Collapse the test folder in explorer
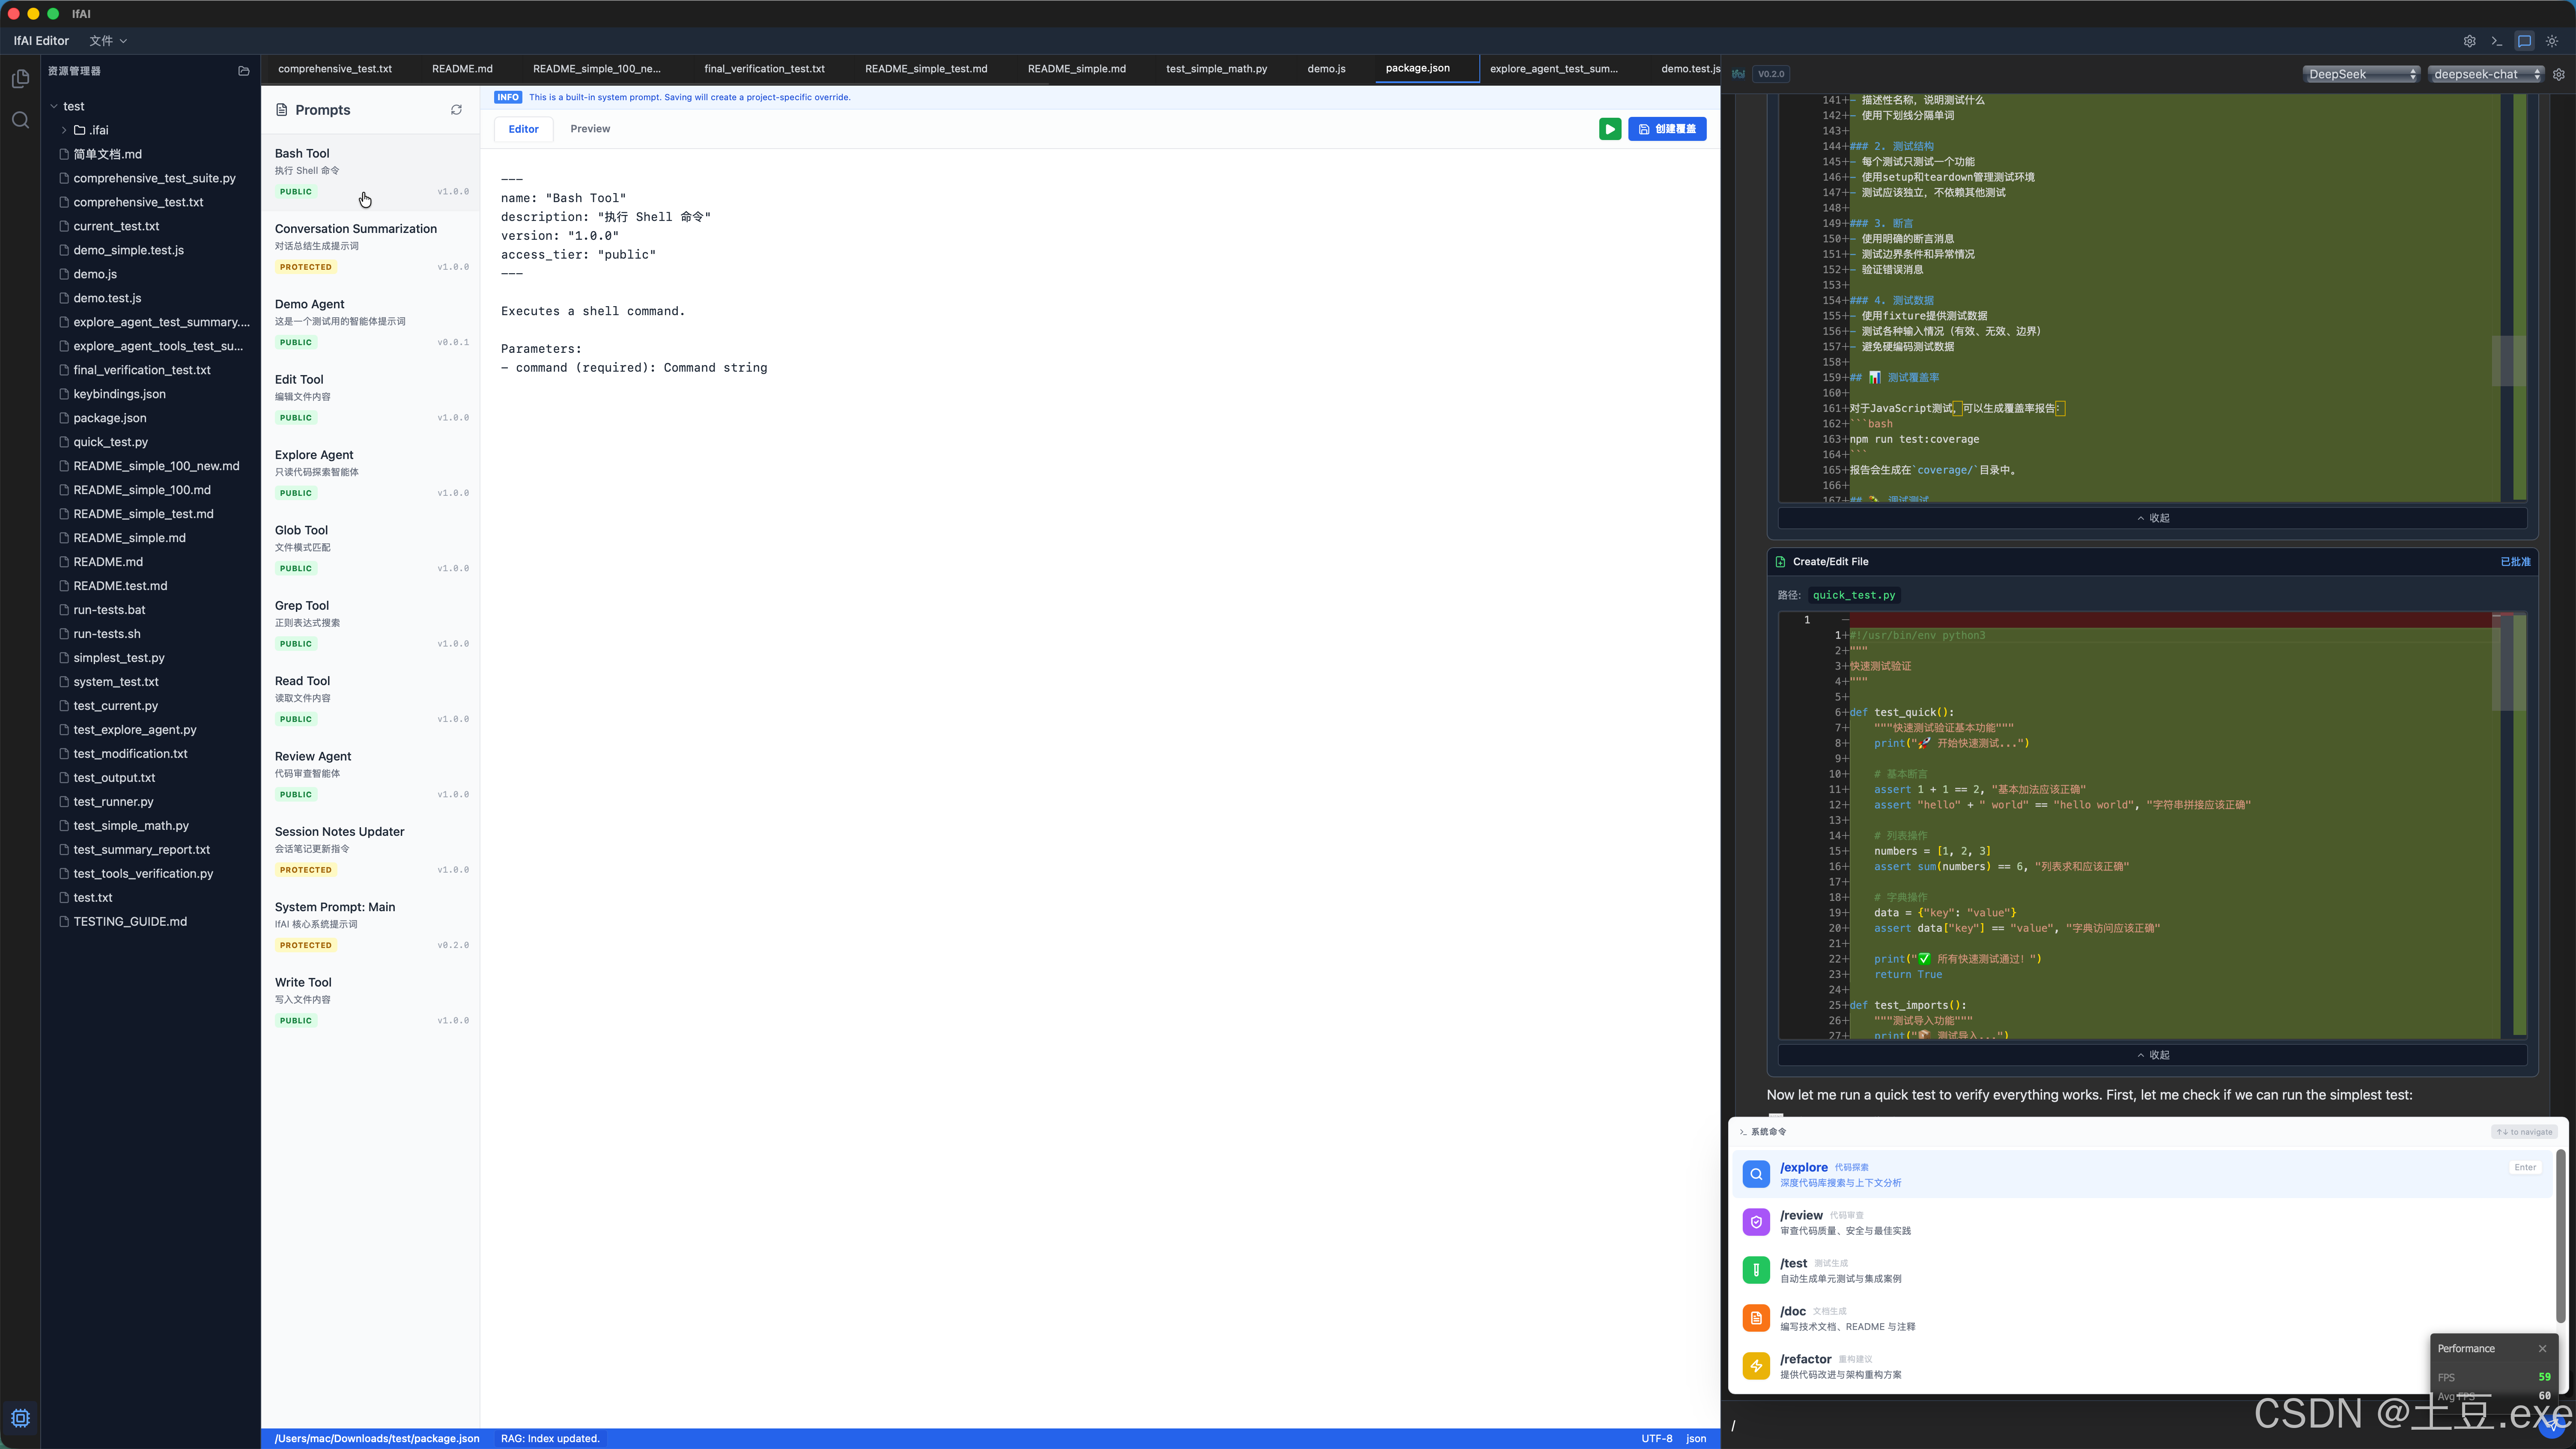Screen dimensions: 2576x1449 54,106
